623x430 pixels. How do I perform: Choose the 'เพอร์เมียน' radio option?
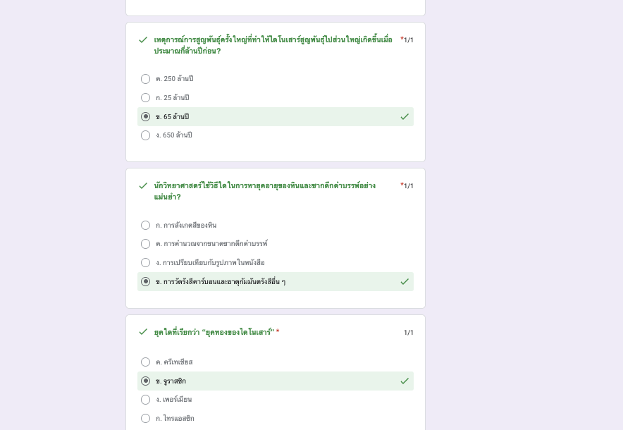[146, 400]
